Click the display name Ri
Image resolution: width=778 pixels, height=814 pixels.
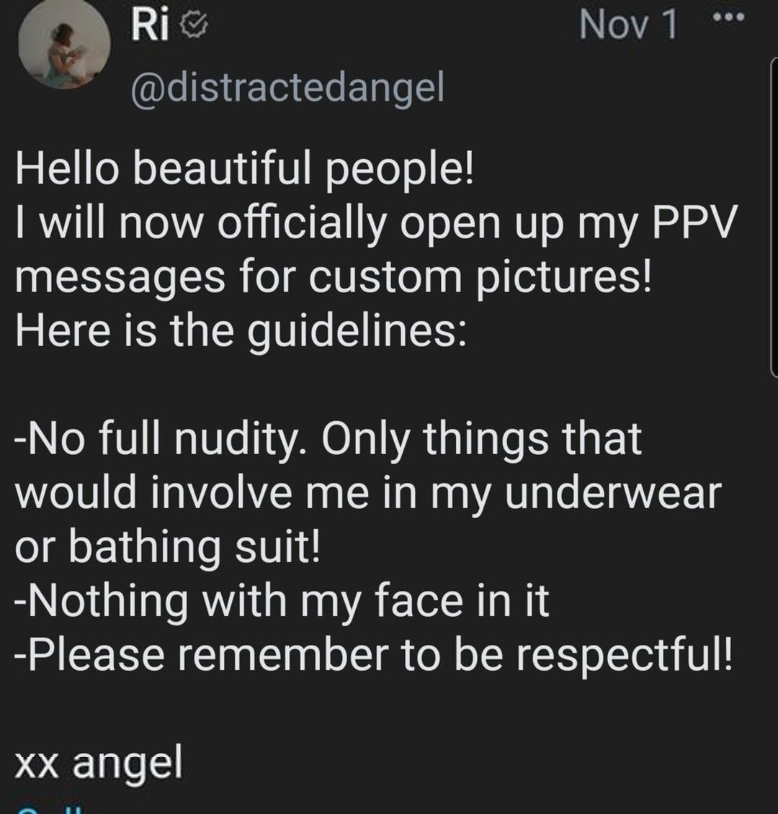[x=150, y=26]
